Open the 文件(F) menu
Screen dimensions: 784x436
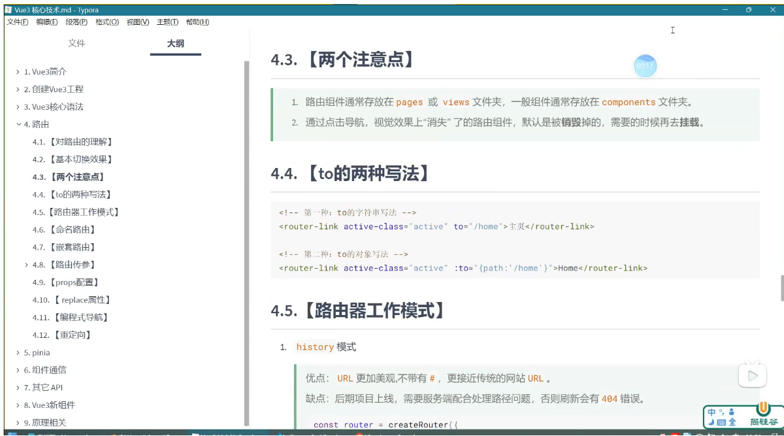click(18, 22)
